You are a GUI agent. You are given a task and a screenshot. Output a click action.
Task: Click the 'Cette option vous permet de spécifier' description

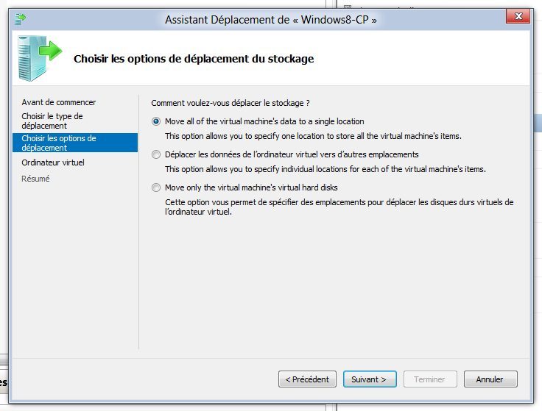(x=339, y=207)
